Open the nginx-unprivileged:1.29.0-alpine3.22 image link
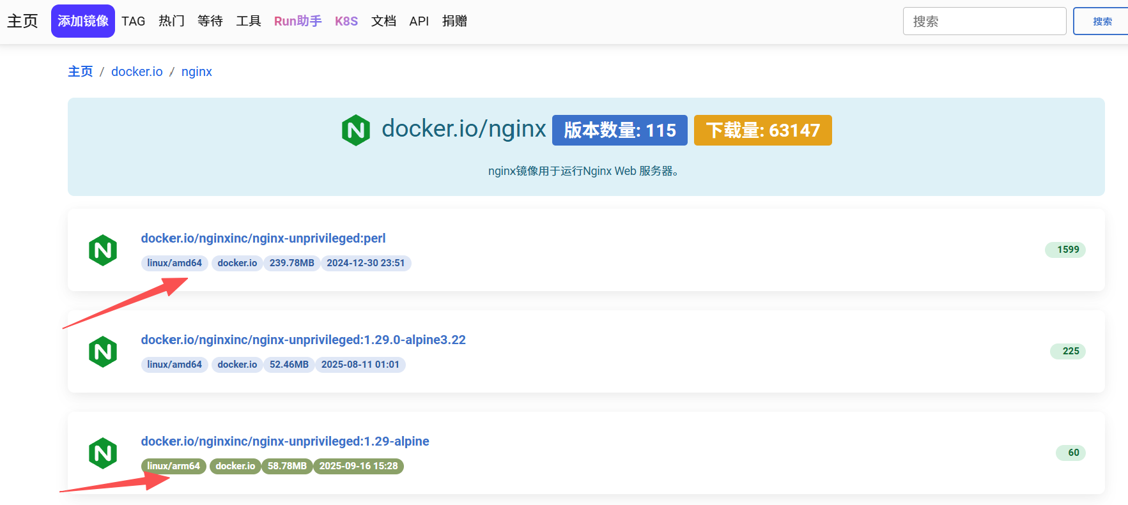 pyautogui.click(x=304, y=340)
